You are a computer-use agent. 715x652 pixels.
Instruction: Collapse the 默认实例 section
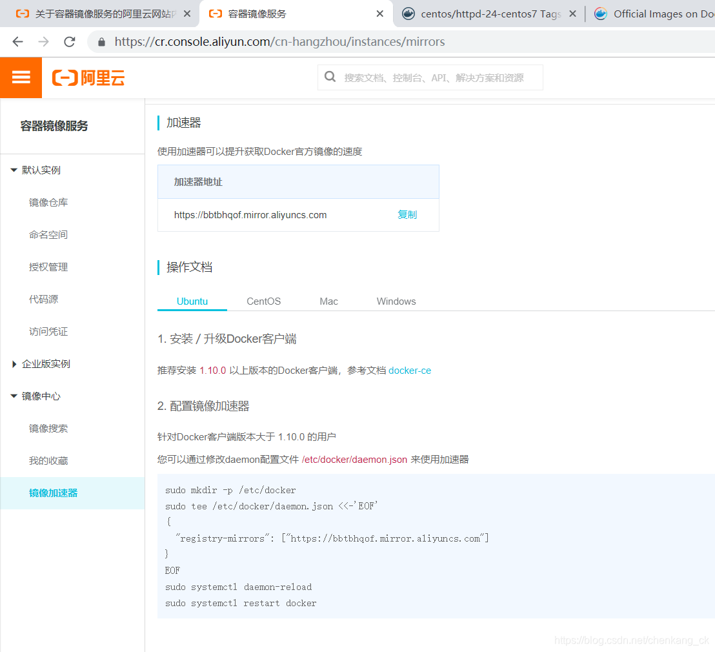point(36,170)
